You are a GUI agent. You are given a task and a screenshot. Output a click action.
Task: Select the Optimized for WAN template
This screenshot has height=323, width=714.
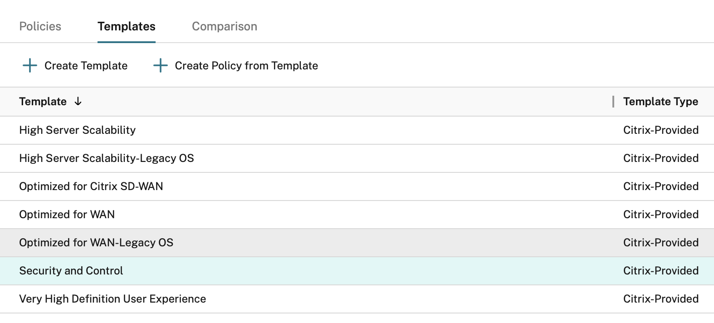pos(67,215)
